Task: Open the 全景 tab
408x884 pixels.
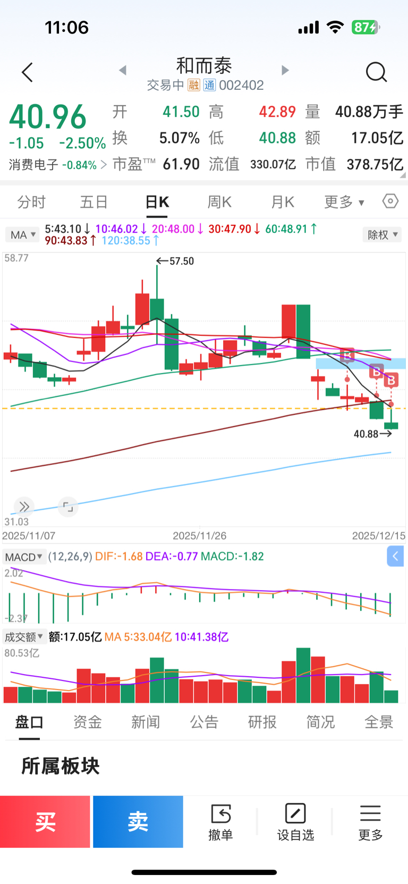Action: [379, 722]
